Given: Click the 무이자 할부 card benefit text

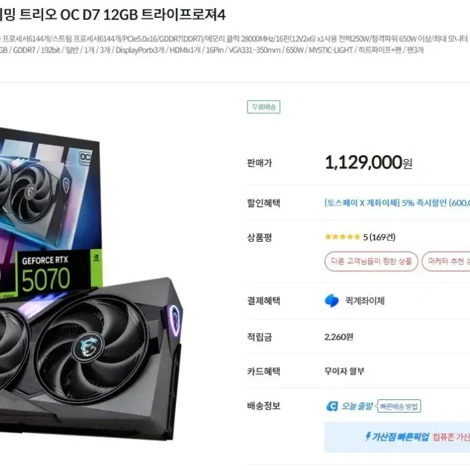Looking at the screenshot, I should click(x=344, y=371).
